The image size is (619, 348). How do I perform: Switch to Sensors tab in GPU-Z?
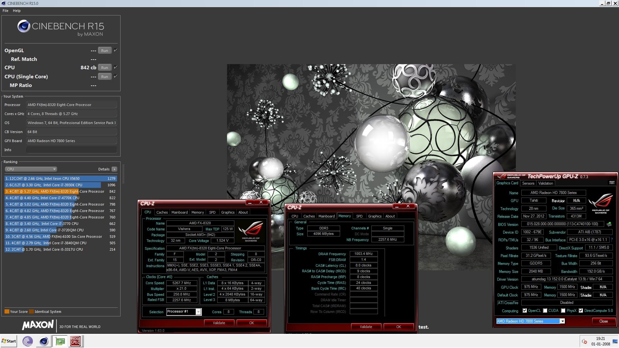point(528,183)
